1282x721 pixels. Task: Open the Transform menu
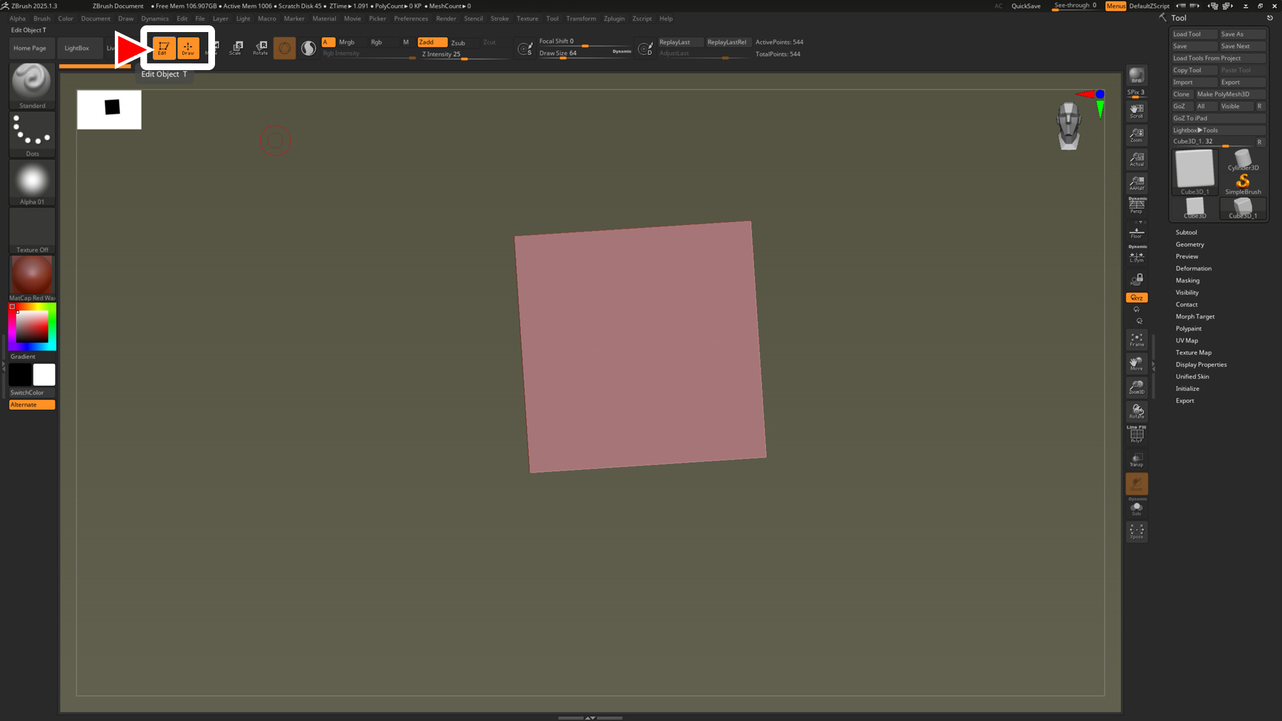point(581,19)
